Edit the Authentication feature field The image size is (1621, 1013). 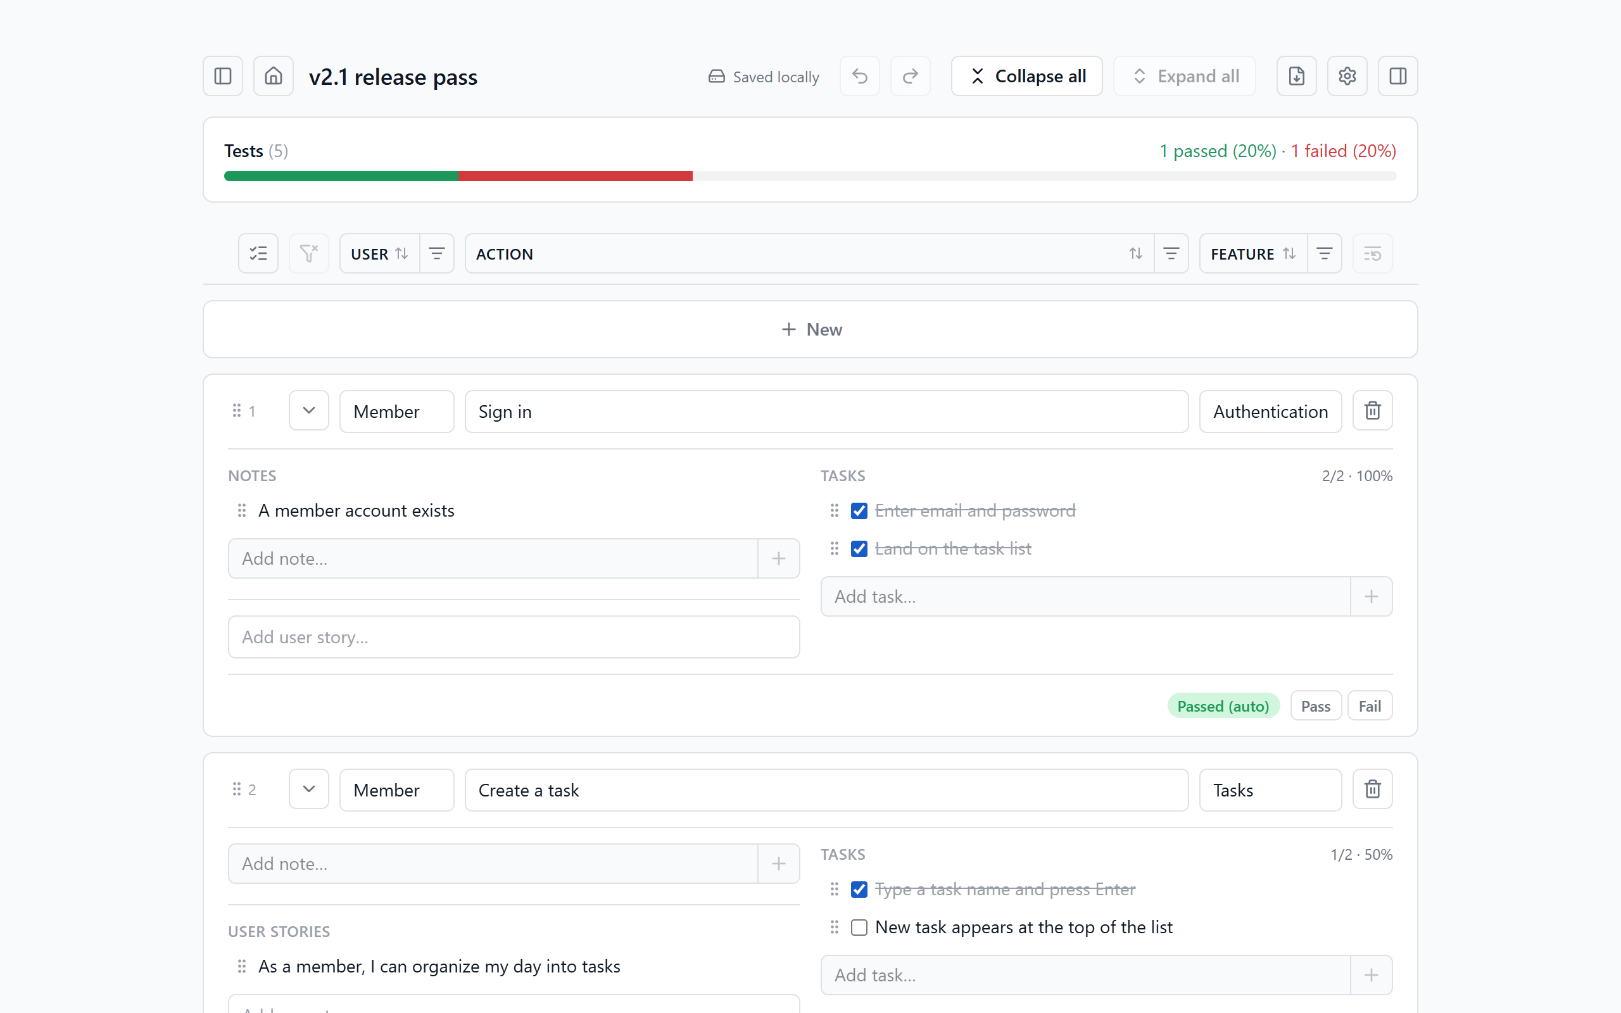click(x=1270, y=412)
